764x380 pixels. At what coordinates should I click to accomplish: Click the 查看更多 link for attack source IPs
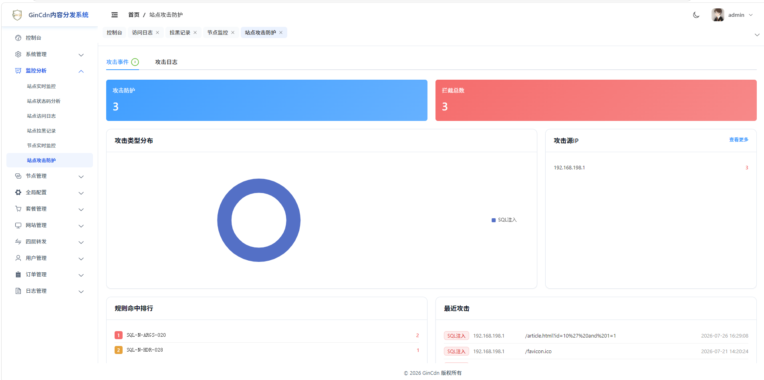[x=739, y=140]
